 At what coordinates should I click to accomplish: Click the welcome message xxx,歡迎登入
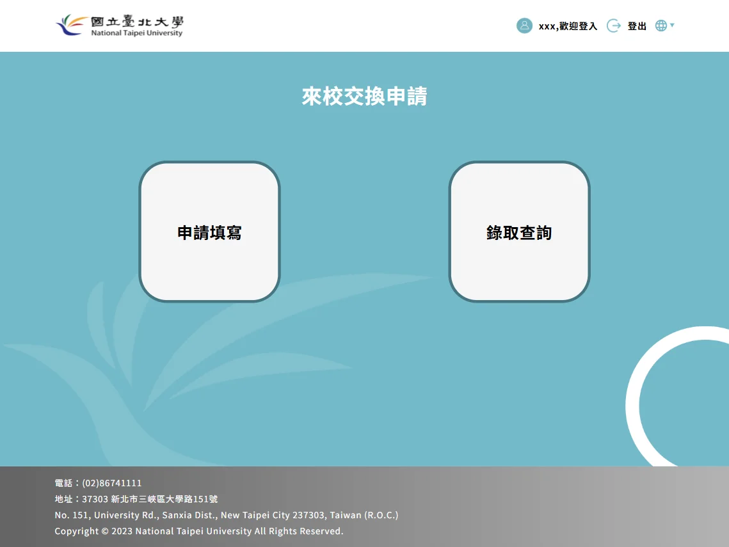tap(567, 26)
